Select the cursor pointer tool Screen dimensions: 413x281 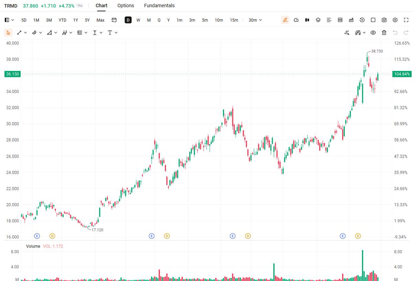tap(8, 33)
